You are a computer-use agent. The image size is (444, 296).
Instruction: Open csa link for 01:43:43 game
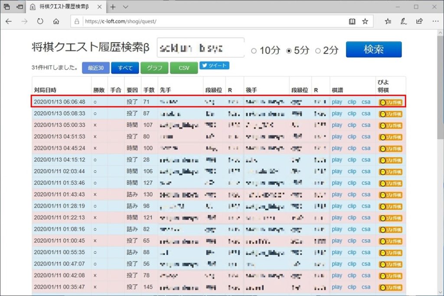tap(366, 194)
